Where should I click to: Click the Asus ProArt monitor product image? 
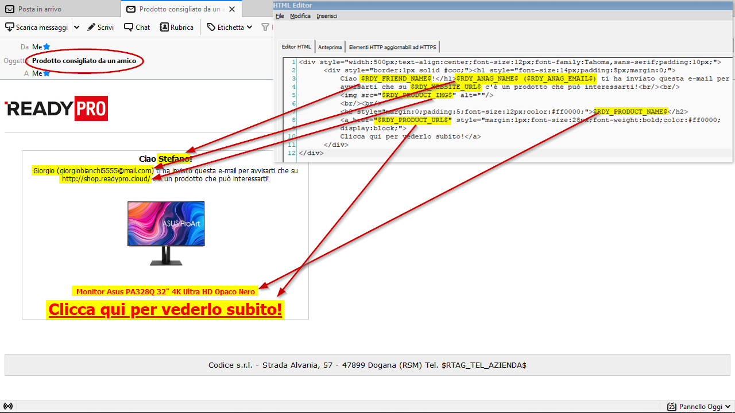coord(166,233)
